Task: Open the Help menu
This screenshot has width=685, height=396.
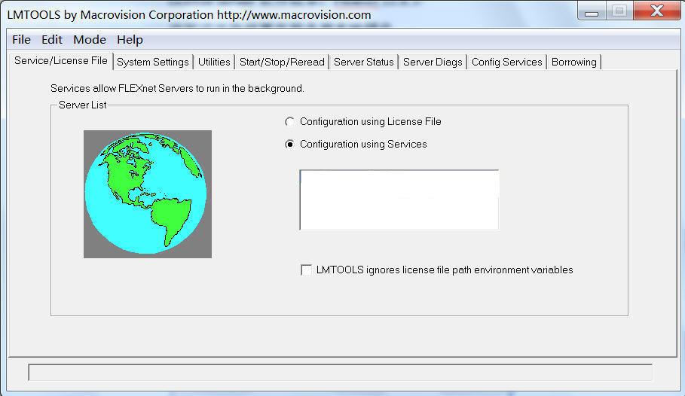Action: [130, 40]
